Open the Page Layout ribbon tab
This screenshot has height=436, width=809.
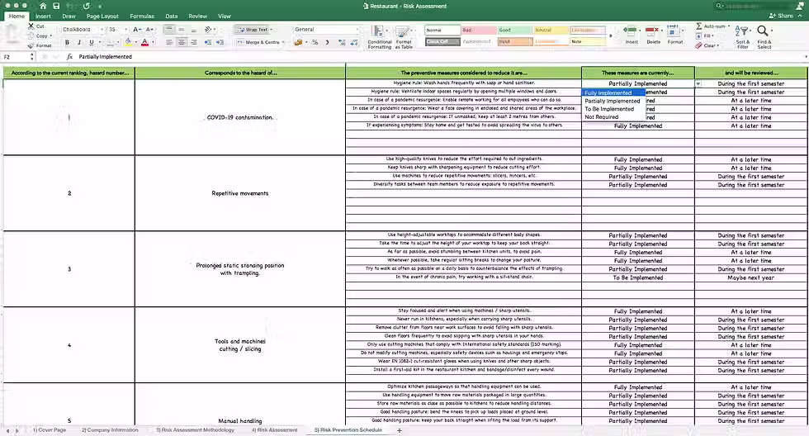pyautogui.click(x=102, y=16)
